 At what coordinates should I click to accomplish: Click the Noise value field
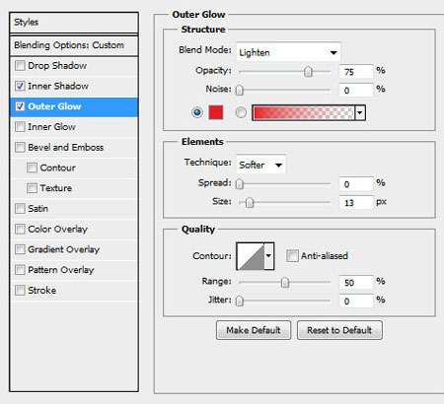[x=356, y=91]
